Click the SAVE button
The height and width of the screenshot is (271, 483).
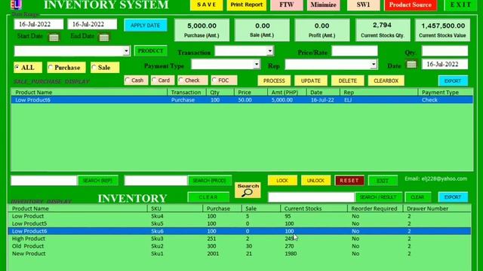click(x=206, y=5)
